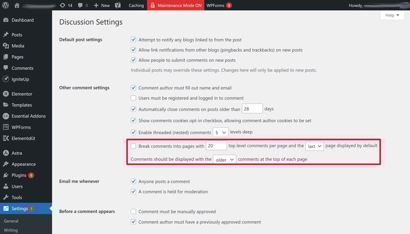Click the comments per page number field
Viewport: 410px width, 234px height.
216,146
